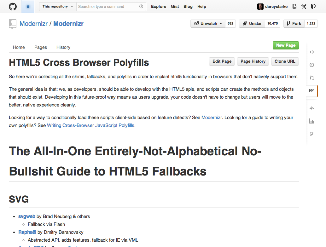This screenshot has width=326, height=247.
Task: Open the Code icon in sidebar
Action: tap(311, 52)
